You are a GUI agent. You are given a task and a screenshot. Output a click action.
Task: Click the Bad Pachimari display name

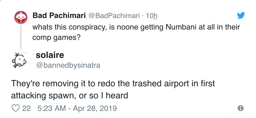point(59,16)
